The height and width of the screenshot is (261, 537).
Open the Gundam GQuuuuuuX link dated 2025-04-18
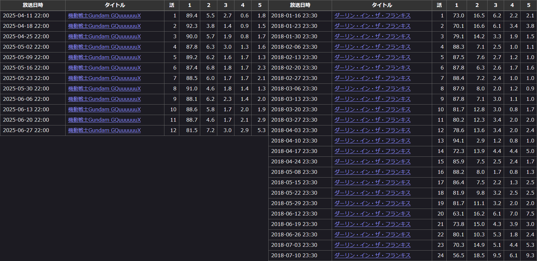(104, 26)
